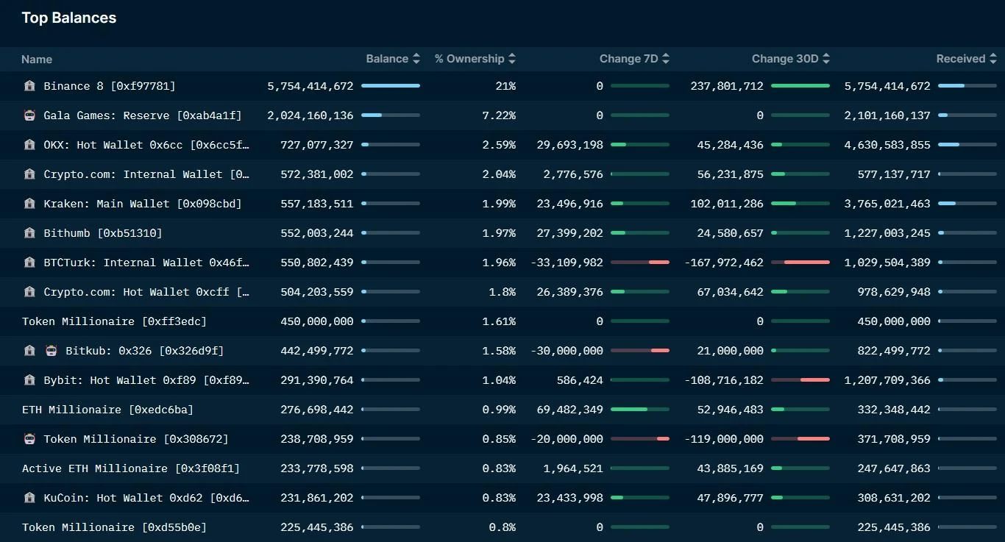
Task: Click the Change 7D column header label
Action: coord(629,59)
